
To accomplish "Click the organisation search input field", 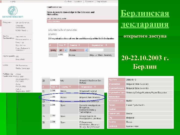I will pos(96,50).
